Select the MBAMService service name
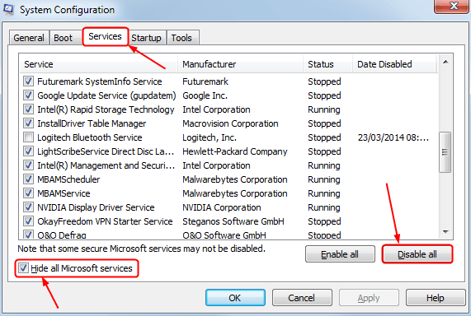 point(64,193)
